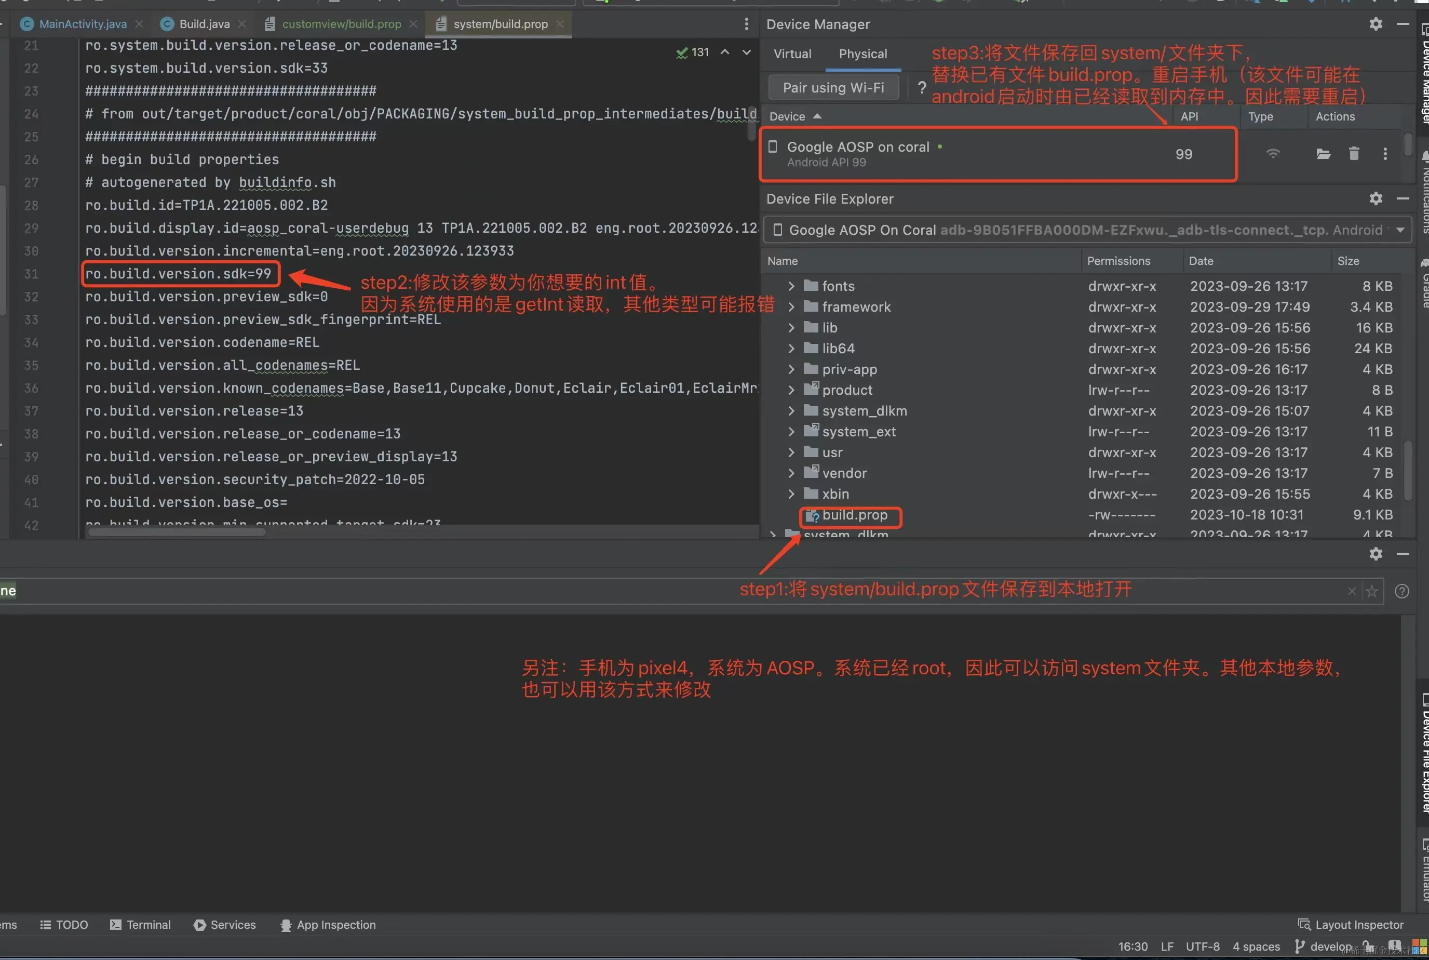Expand the lib64 folder

[x=791, y=349]
